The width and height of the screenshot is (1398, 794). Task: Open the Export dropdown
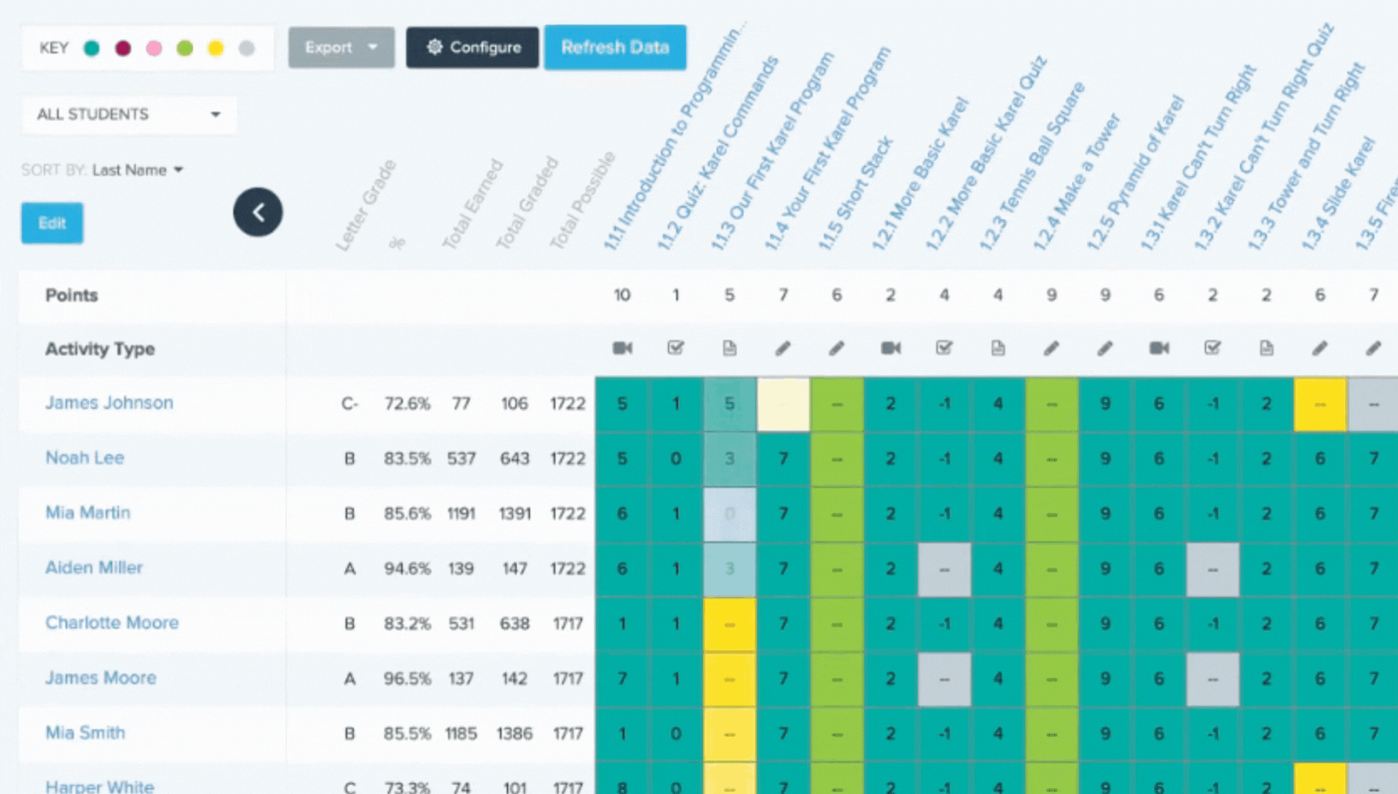341,48
